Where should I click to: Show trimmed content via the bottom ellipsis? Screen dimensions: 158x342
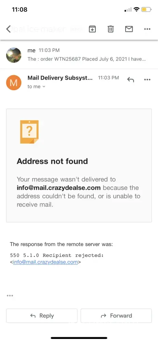10,295
